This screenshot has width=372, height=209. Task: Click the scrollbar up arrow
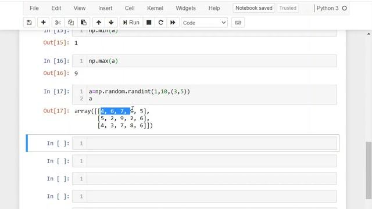369,34
